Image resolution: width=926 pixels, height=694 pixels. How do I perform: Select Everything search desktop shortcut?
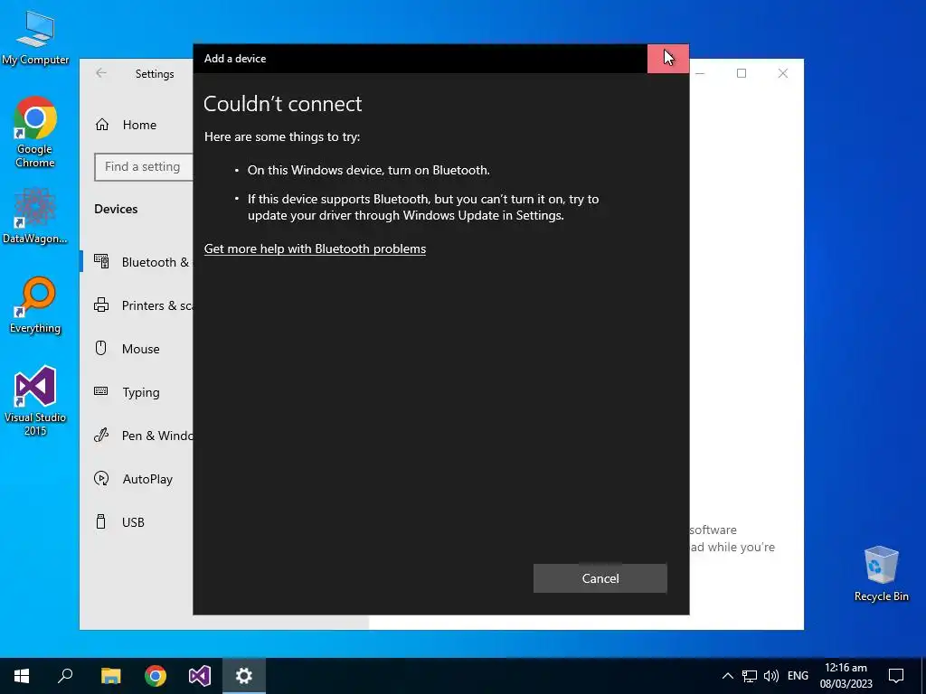(35, 305)
